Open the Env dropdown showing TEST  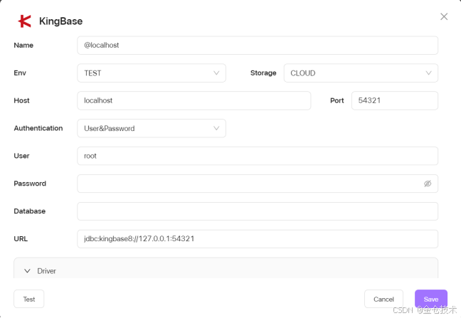[151, 73]
